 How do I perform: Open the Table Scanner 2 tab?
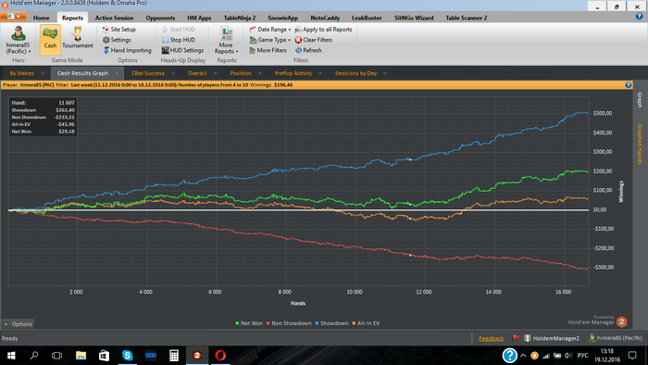(x=467, y=18)
